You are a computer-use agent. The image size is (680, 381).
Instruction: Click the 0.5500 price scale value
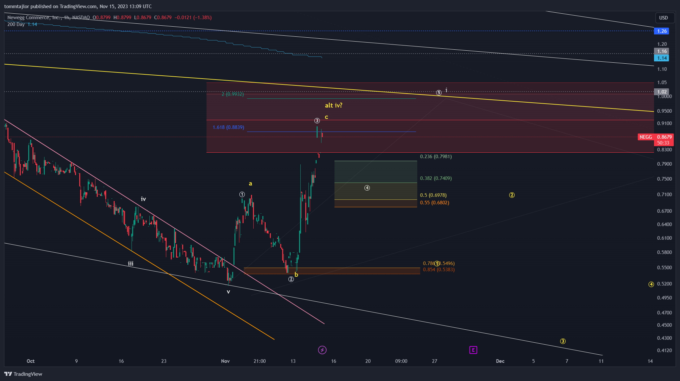pos(664,268)
